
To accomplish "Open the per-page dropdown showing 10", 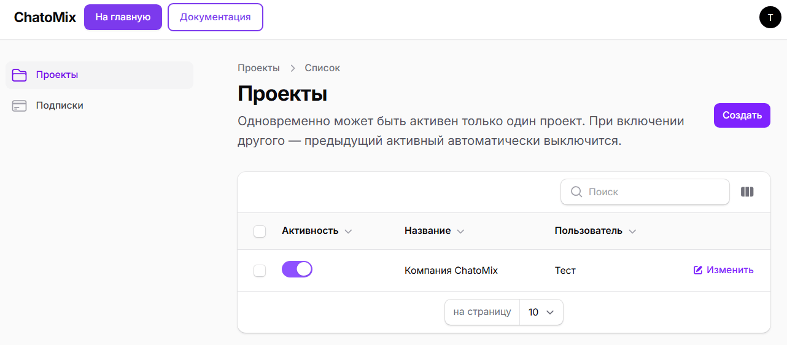I will [541, 312].
